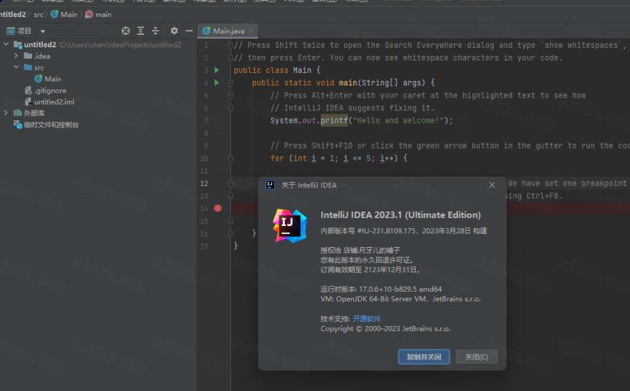Toggle the red breakpoint on line 14
The height and width of the screenshot is (391, 630).
click(x=217, y=208)
